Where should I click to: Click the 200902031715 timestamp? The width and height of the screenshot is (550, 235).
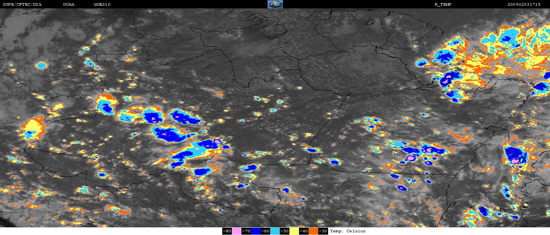[x=524, y=4]
